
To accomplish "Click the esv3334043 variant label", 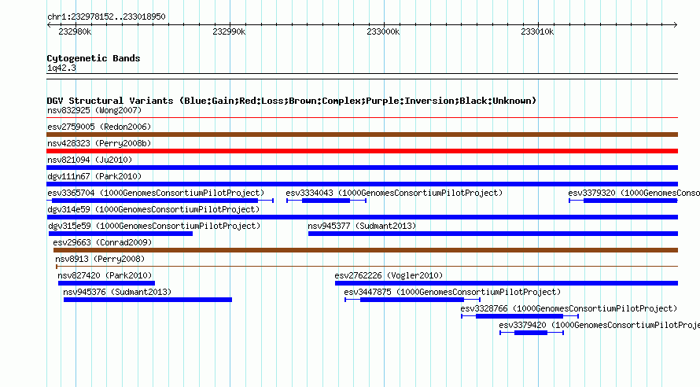I will (394, 193).
